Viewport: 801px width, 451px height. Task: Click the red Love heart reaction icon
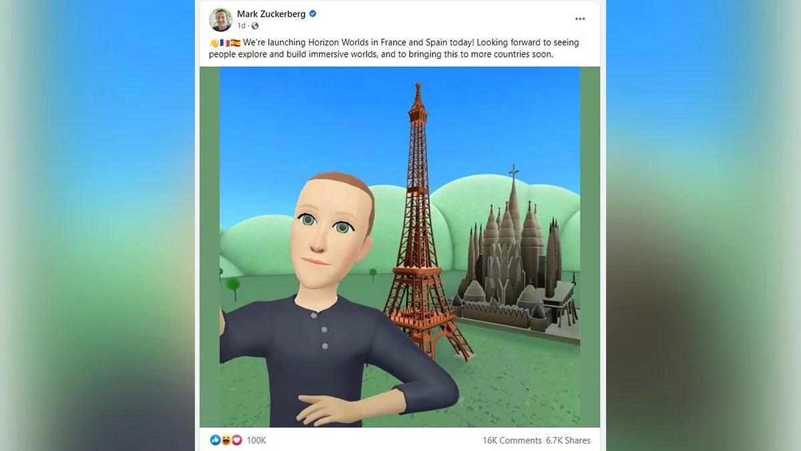pyautogui.click(x=236, y=440)
